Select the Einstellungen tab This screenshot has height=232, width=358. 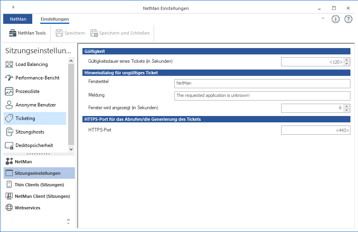click(54, 19)
